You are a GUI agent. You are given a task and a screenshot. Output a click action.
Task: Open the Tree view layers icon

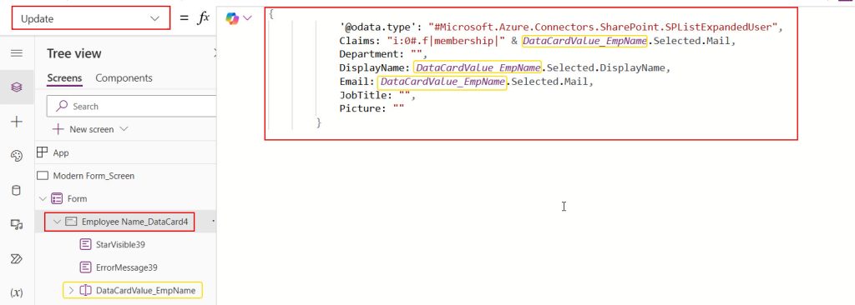tap(17, 87)
